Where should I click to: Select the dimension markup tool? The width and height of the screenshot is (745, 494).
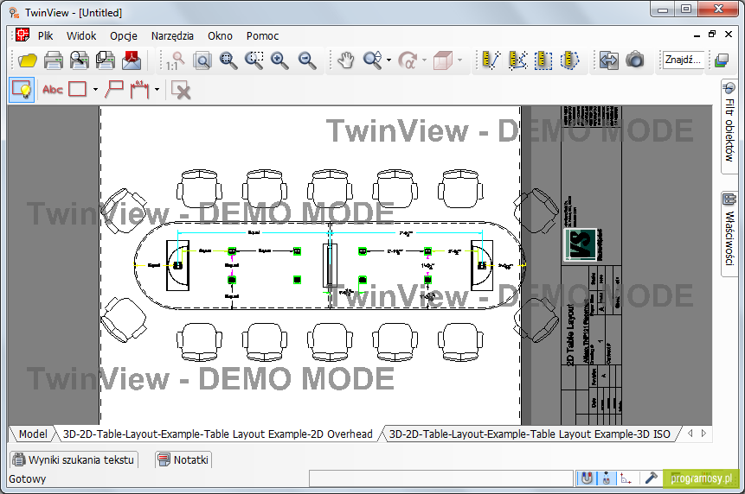[139, 89]
